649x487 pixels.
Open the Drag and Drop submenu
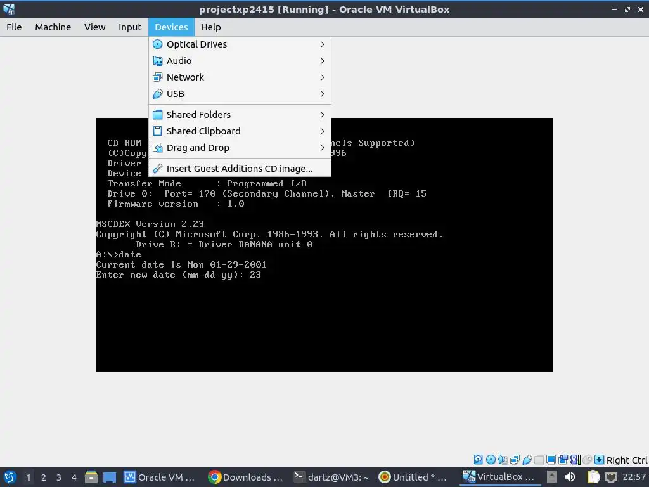(240, 148)
